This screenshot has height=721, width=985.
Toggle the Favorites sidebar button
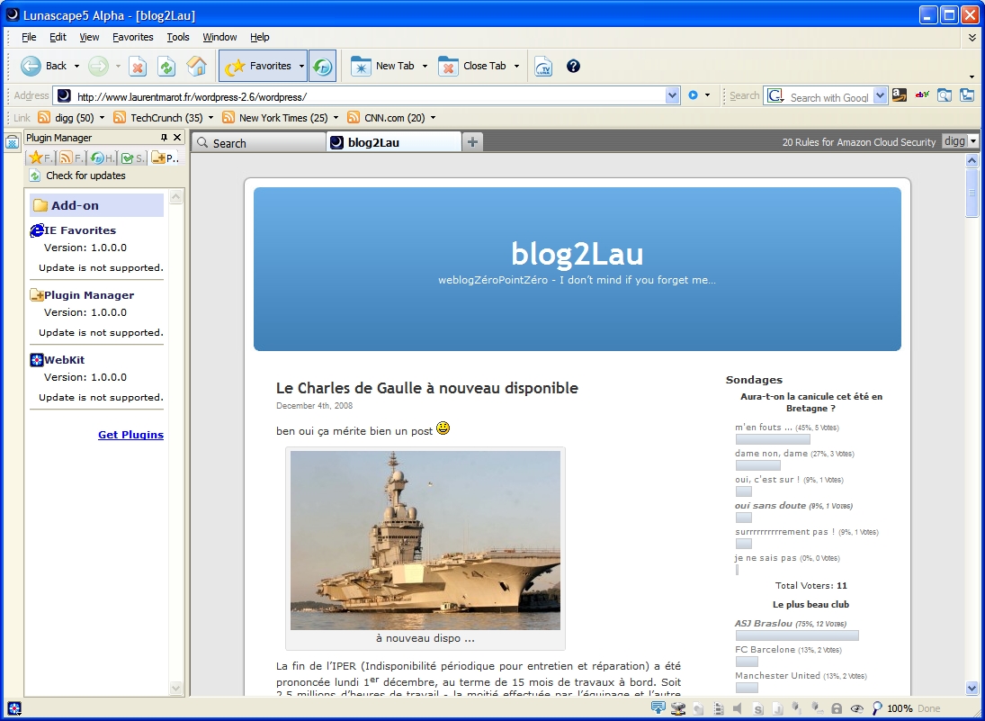pos(258,66)
